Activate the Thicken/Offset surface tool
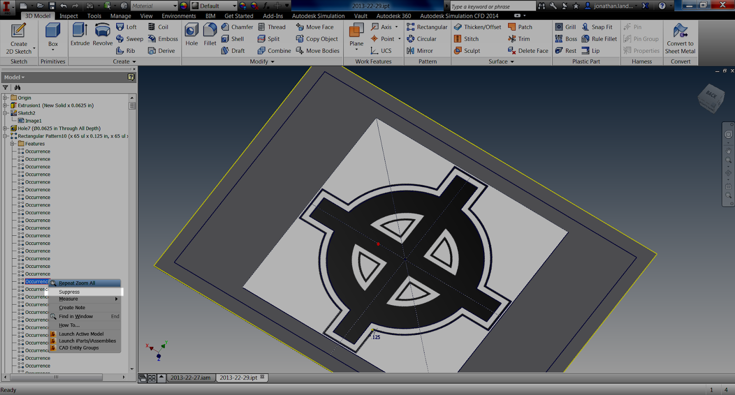 click(477, 27)
